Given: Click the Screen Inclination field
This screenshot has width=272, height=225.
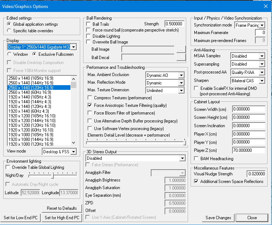Looking at the screenshot, I should pyautogui.click(x=249, y=126).
